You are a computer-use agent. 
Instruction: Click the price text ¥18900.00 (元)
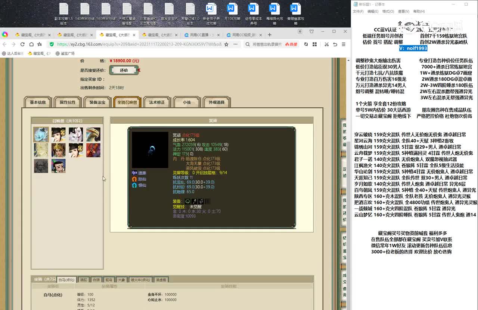point(124,61)
